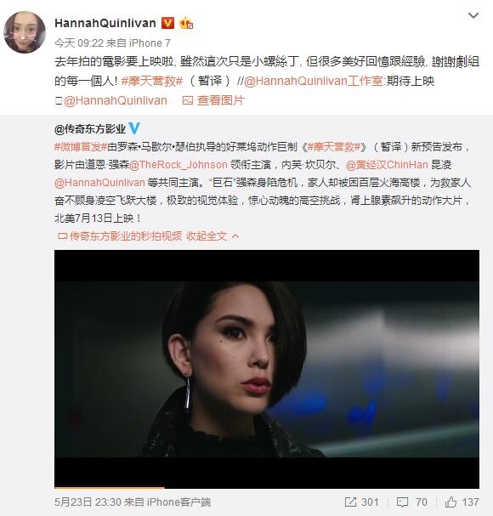
Task: Collapse full text with 收起全文
Action: 212,236
